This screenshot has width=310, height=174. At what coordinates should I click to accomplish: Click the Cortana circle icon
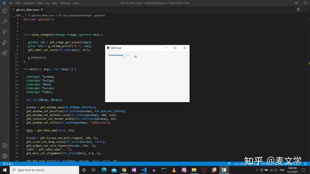click(84, 170)
